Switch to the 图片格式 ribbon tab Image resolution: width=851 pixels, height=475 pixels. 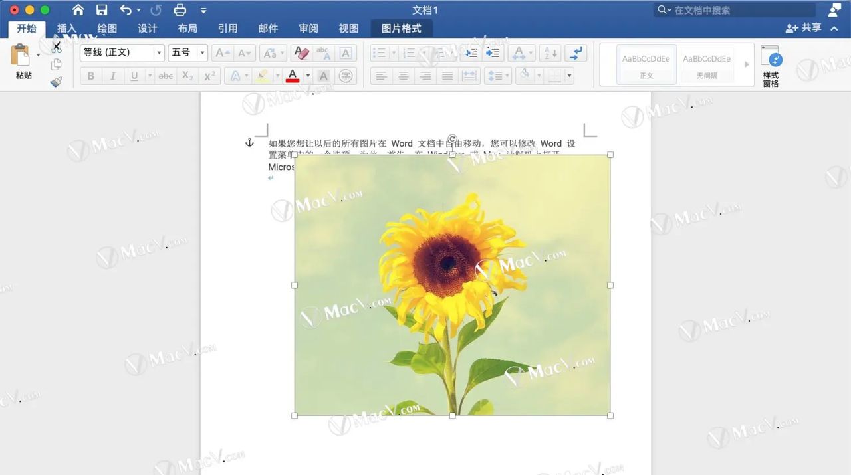pos(402,28)
